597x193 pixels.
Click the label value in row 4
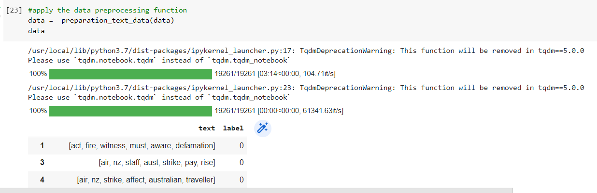pyautogui.click(x=241, y=180)
